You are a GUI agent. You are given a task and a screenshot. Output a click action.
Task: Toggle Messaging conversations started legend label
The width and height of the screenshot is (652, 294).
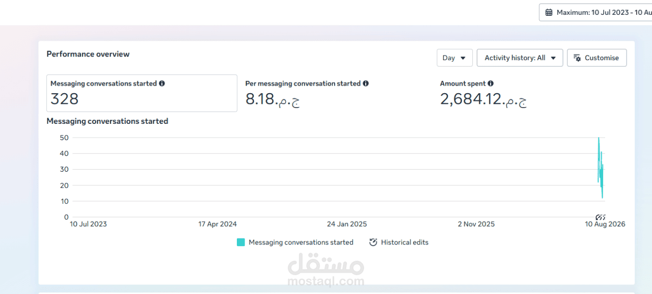tap(301, 242)
